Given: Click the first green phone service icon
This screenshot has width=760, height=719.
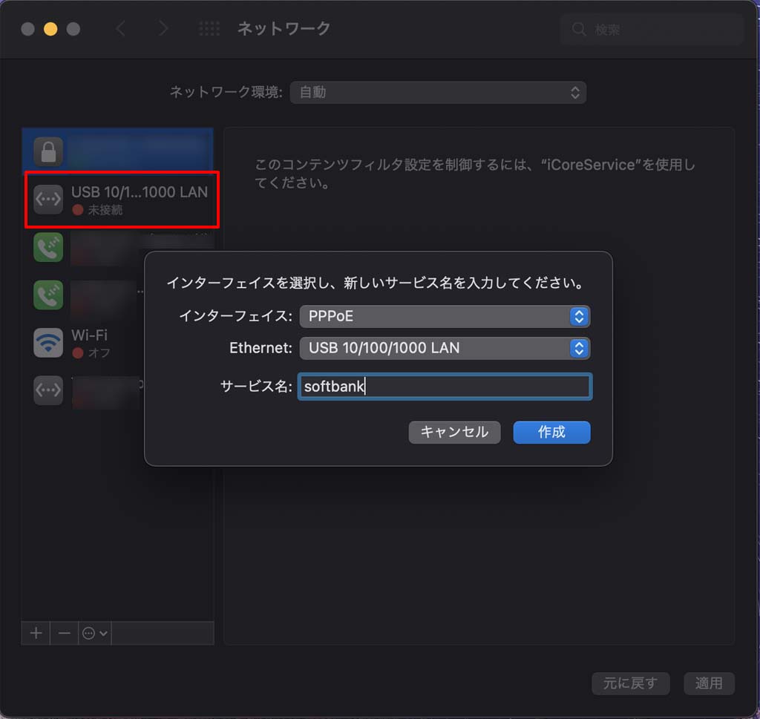Looking at the screenshot, I should tap(48, 247).
